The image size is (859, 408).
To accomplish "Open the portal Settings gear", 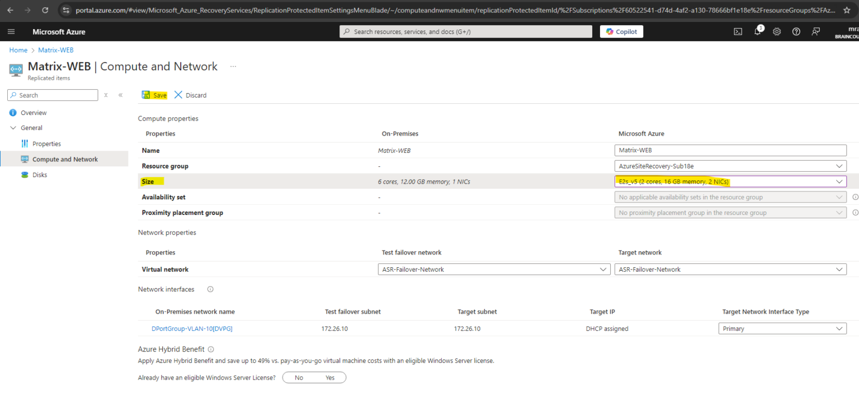I will pos(777,31).
